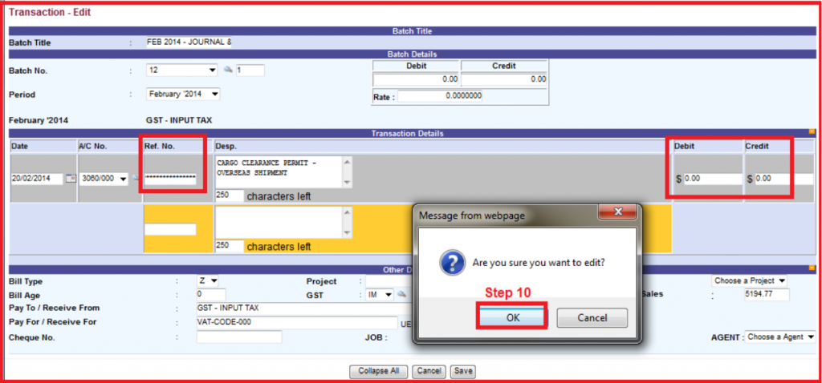This screenshot has width=822, height=383.
Task: Click the lookup icon beside Batch No.
Action: [x=228, y=71]
